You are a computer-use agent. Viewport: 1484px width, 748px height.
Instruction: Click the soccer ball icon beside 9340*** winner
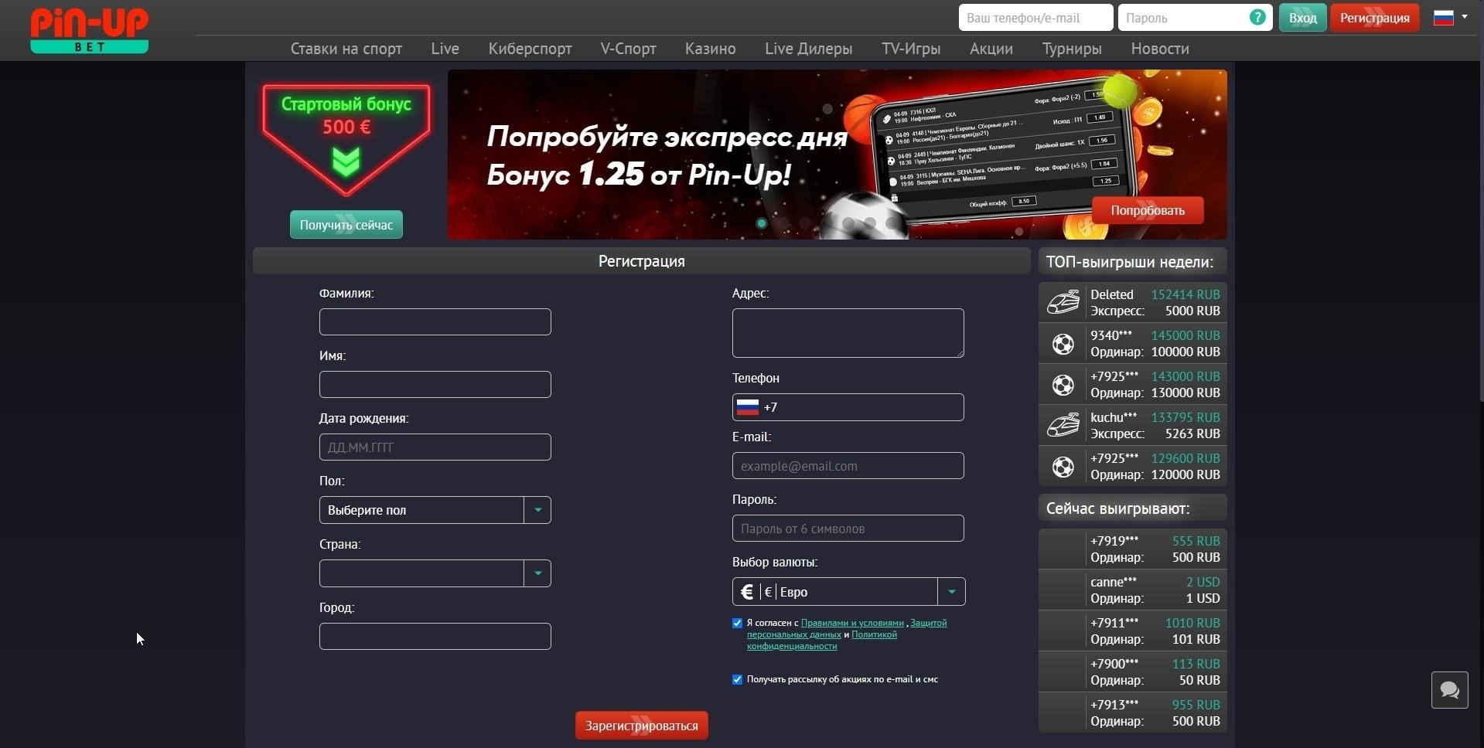click(1063, 344)
